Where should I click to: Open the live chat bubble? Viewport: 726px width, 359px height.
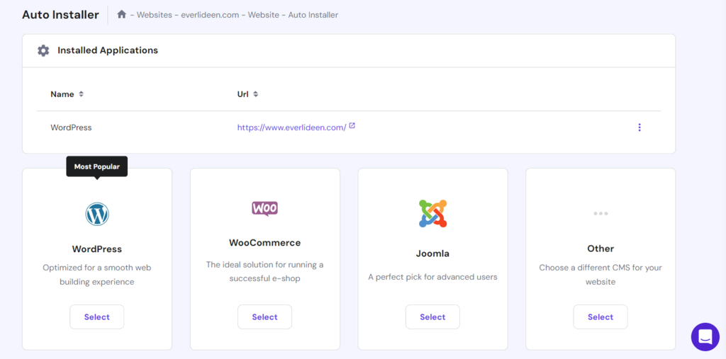pos(705,337)
